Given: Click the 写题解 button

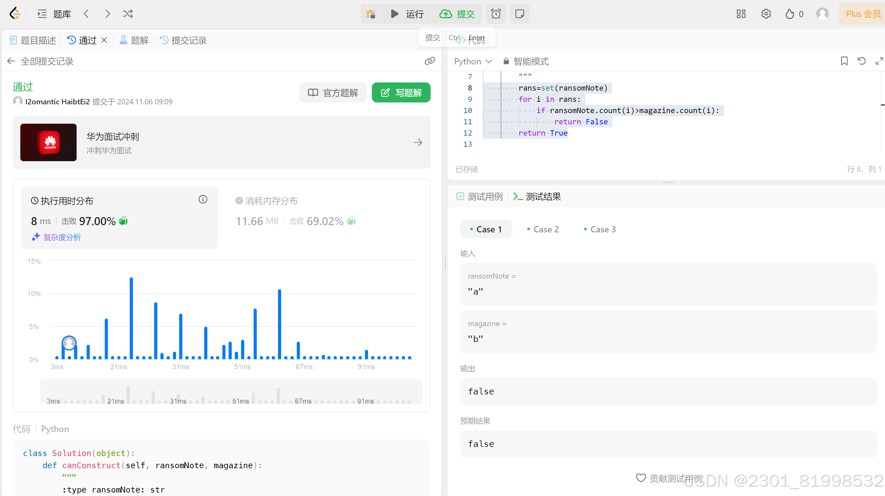Looking at the screenshot, I should pos(401,93).
